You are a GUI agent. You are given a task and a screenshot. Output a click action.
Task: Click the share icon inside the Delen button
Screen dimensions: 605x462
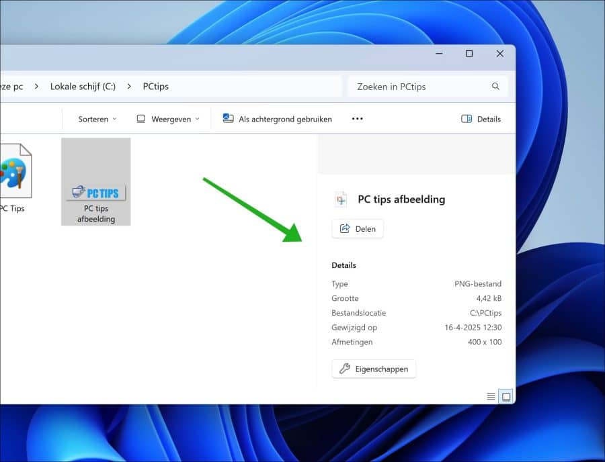click(346, 228)
